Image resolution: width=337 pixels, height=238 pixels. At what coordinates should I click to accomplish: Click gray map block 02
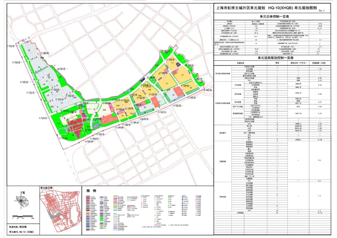pos(29,50)
